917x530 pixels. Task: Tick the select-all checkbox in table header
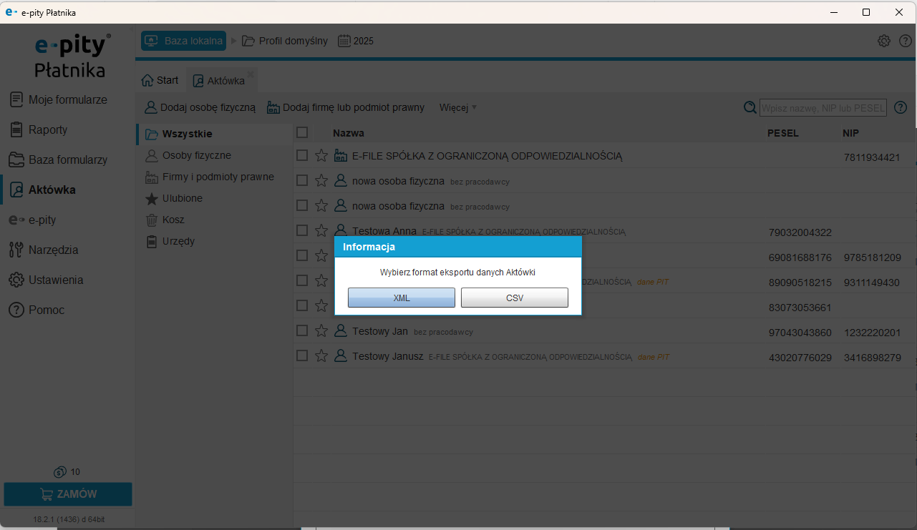click(302, 132)
